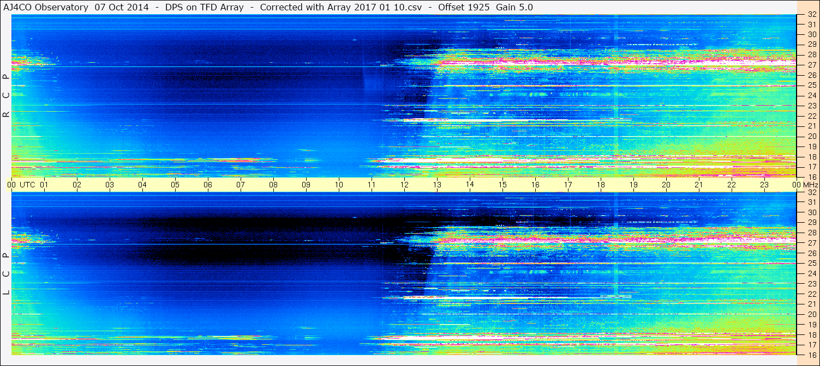Select the 01 hour marker on time axis
This screenshot has height=366, width=820.
coord(44,185)
